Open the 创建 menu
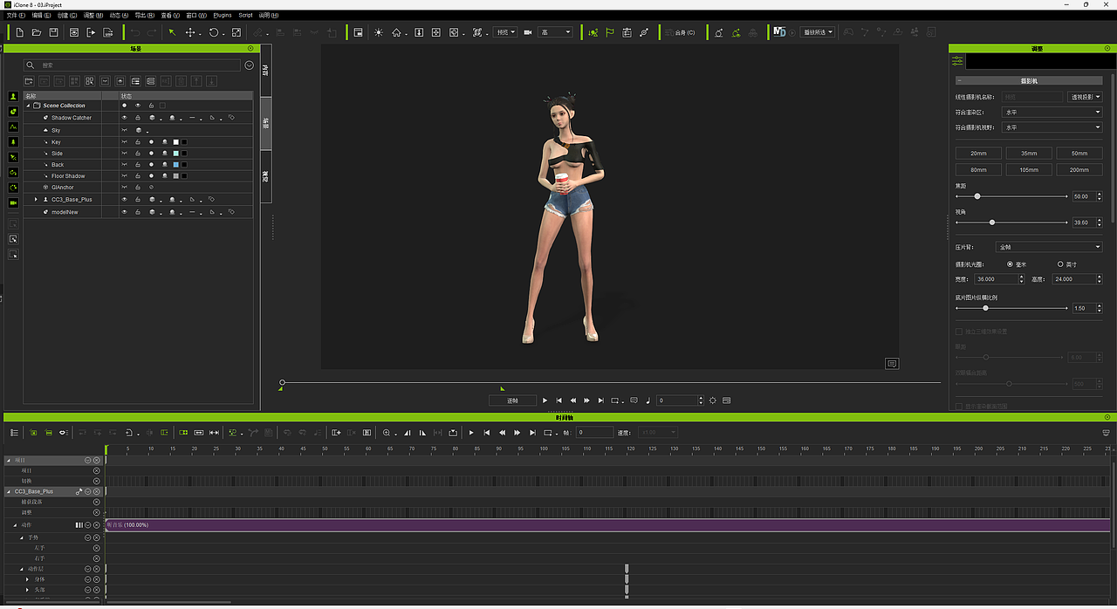The height and width of the screenshot is (609, 1117). (x=66, y=15)
